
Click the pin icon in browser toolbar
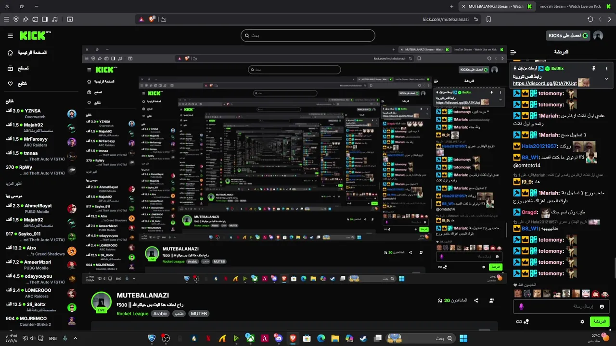click(x=26, y=19)
